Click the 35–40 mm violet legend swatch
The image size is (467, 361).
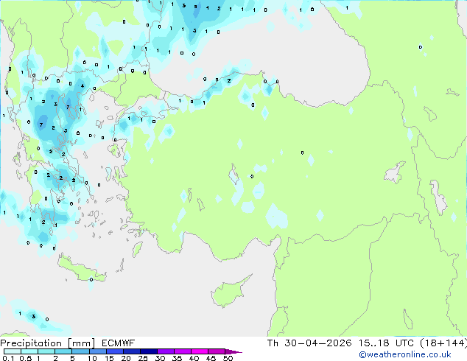(x=182, y=351)
